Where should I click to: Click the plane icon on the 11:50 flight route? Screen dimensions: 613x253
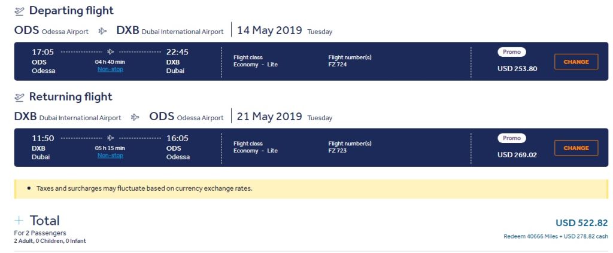pyautogui.click(x=110, y=138)
